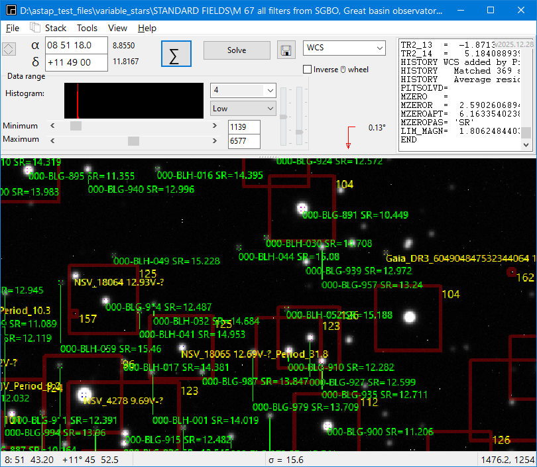537x467 pixels.
Task: Click the diamond icon left of alpha
Action: point(9,49)
